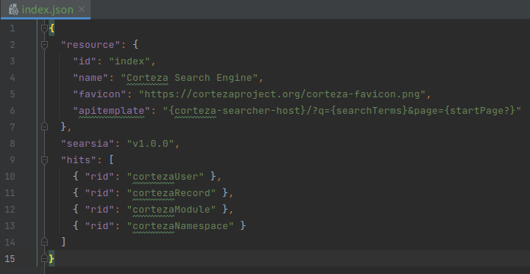This screenshot has height=274, width=530.
Task: Open the cortezaproject.org favicon URL string
Action: coord(282,94)
